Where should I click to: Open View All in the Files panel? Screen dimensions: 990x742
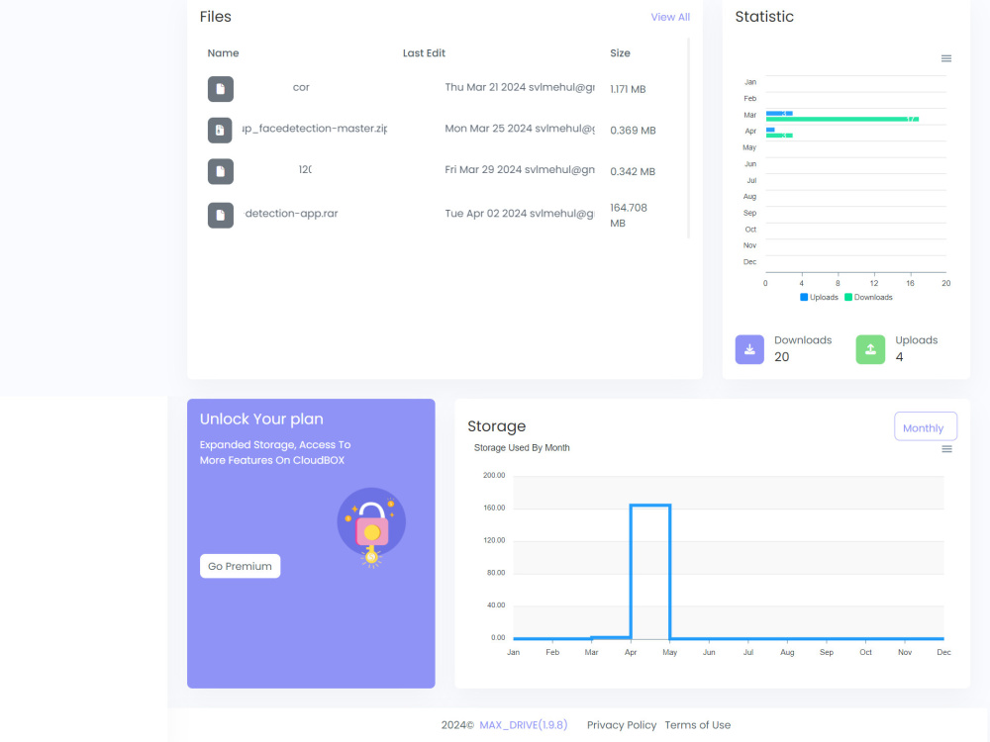pos(670,16)
